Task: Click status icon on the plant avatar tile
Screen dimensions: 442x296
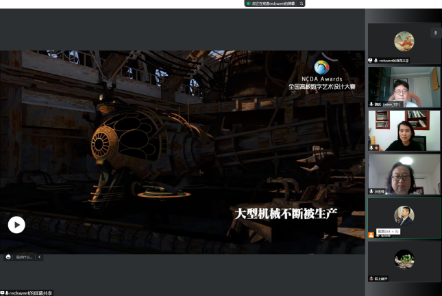Action: point(371,278)
